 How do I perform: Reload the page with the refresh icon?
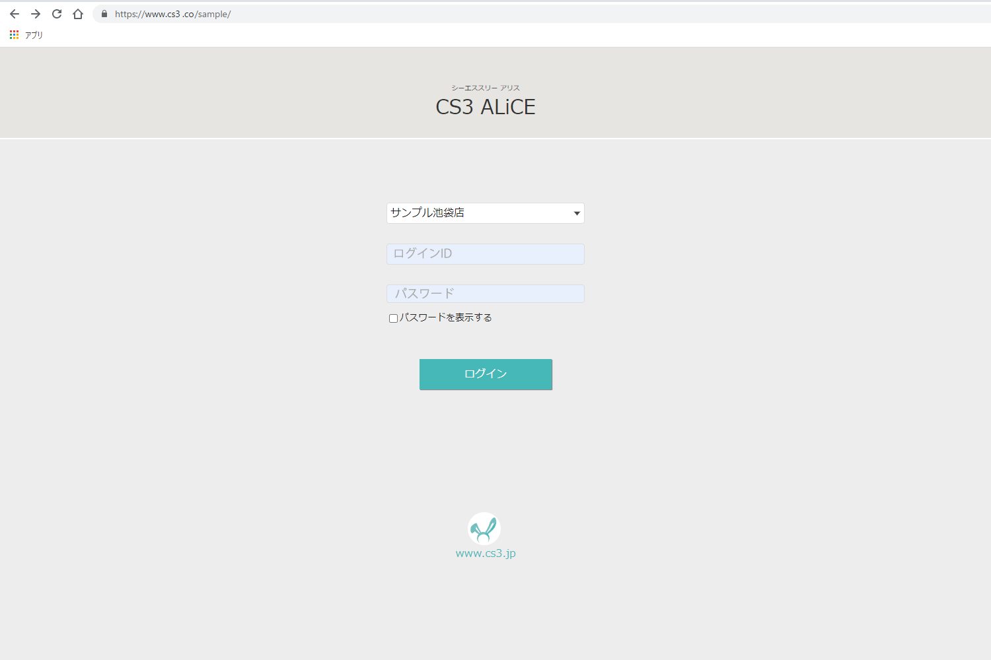pyautogui.click(x=57, y=14)
